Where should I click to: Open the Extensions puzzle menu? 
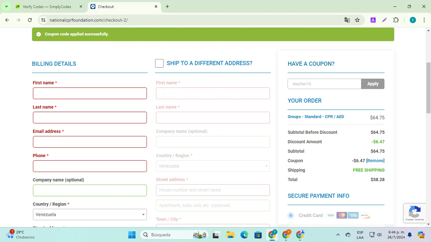pos(396,20)
